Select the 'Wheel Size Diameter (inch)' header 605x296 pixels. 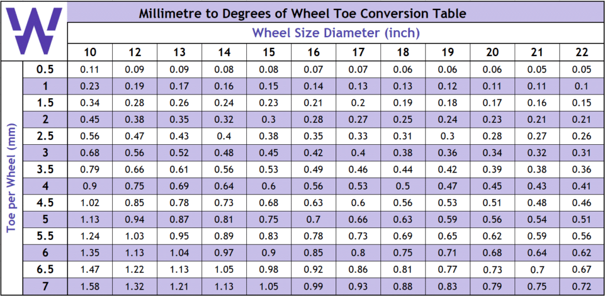point(336,33)
